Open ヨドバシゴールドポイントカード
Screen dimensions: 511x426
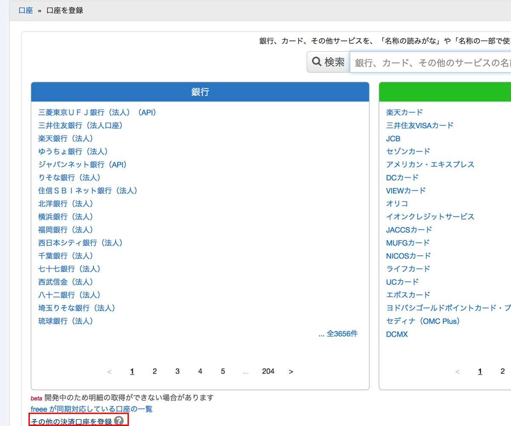448,308
